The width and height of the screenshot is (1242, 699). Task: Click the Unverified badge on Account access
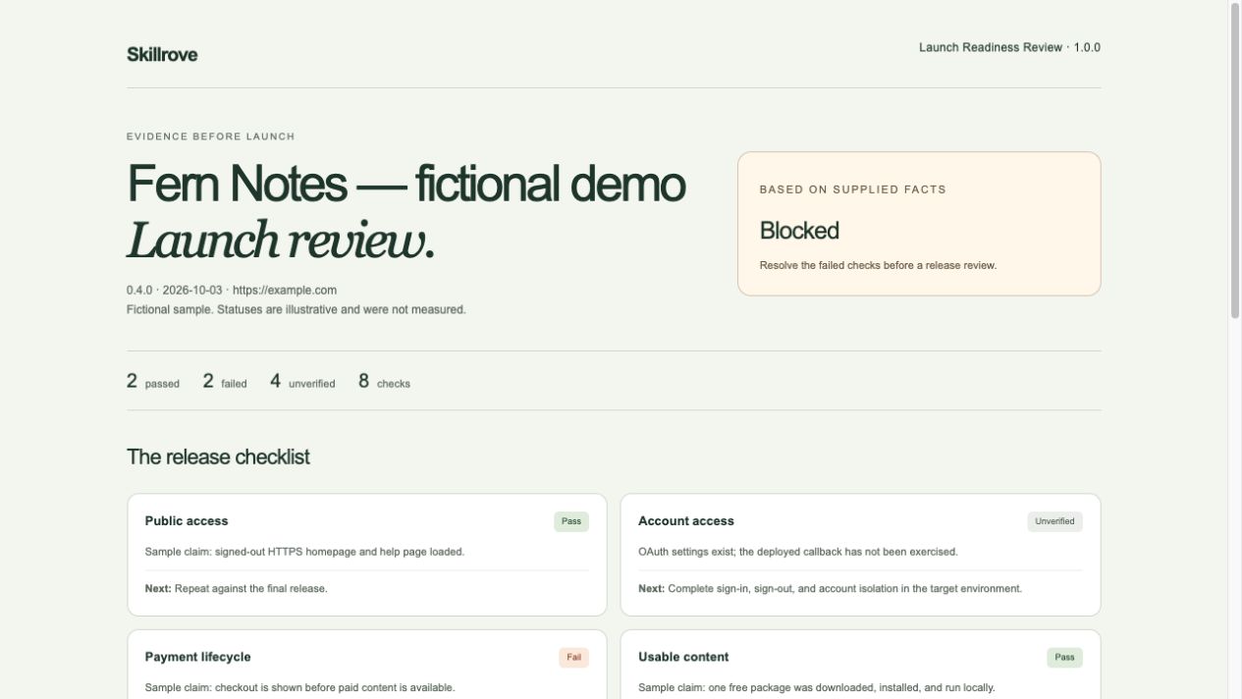1054,521
